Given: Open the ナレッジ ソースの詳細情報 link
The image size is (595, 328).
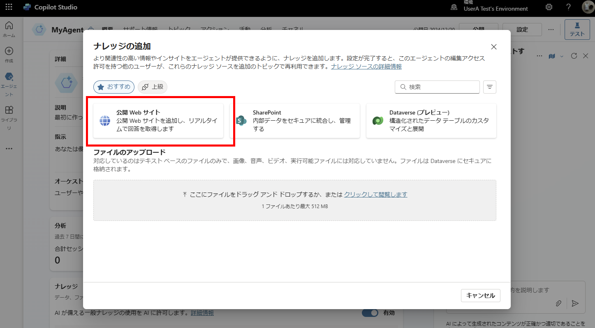Looking at the screenshot, I should click(366, 67).
